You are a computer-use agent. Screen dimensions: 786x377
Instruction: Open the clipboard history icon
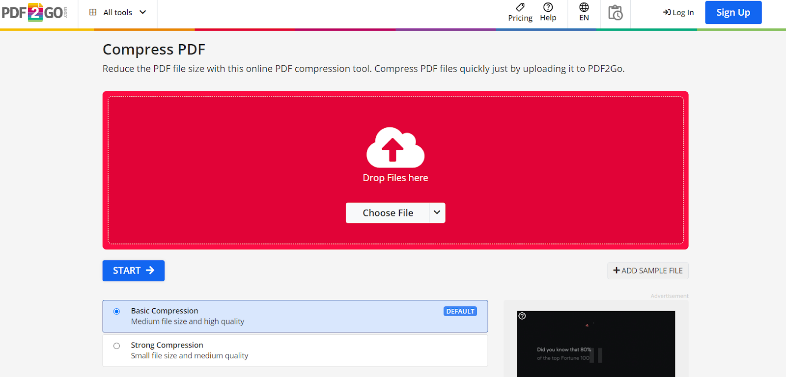tap(616, 13)
